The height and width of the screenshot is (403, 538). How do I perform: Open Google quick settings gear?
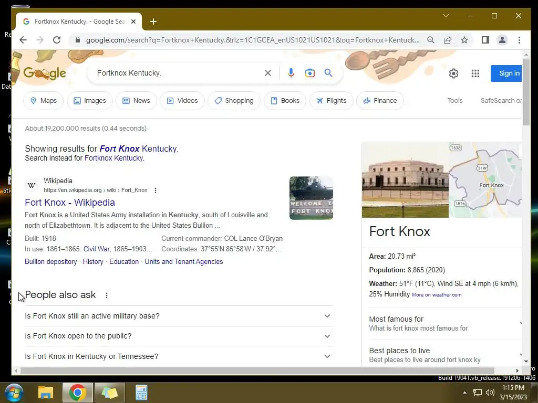[x=453, y=73]
